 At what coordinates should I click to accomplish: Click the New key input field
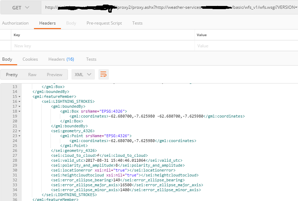(x=103, y=46)
